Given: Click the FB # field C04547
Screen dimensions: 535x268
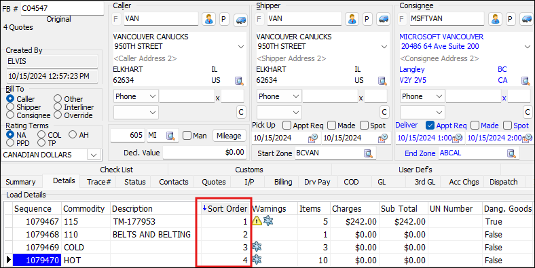Looking at the screenshot, I should [x=62, y=9].
